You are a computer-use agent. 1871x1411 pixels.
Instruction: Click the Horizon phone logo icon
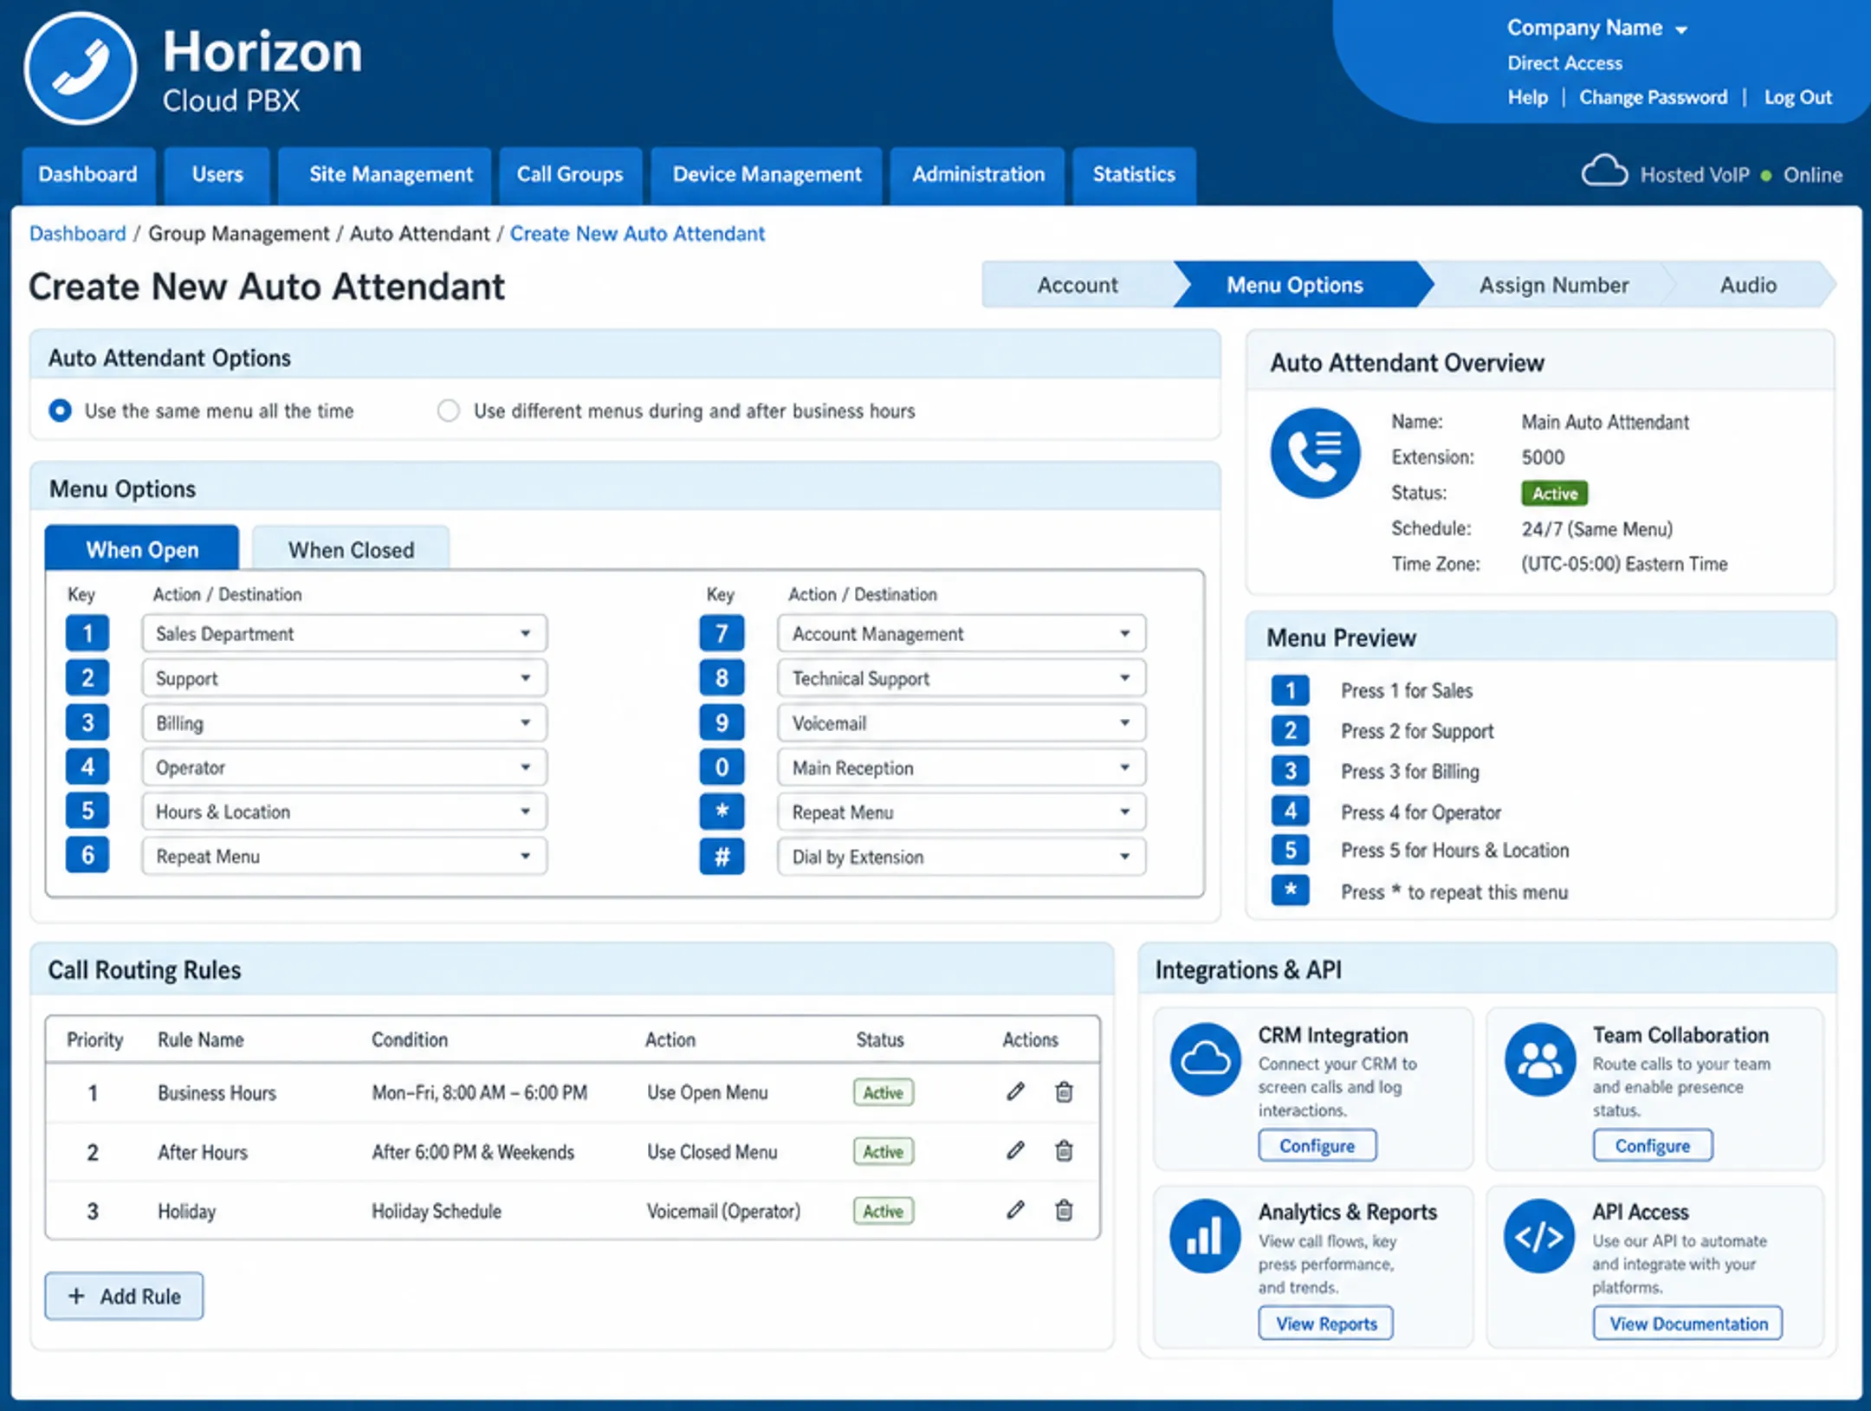pos(81,68)
